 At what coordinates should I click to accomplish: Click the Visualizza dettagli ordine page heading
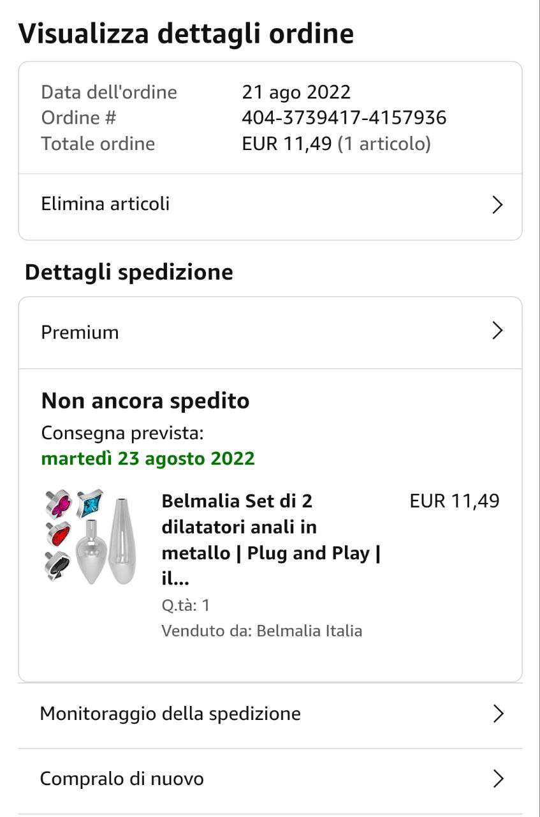[x=186, y=33]
